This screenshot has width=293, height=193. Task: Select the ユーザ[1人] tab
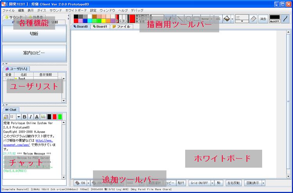[16, 69]
